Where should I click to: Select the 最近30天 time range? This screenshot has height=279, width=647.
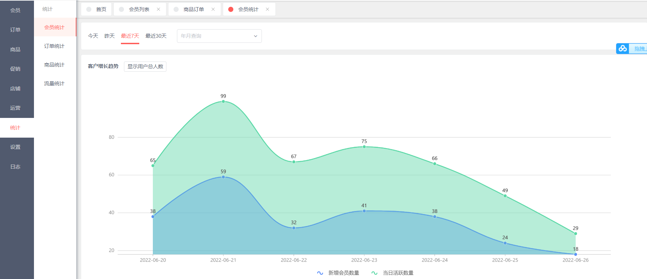(x=156, y=36)
